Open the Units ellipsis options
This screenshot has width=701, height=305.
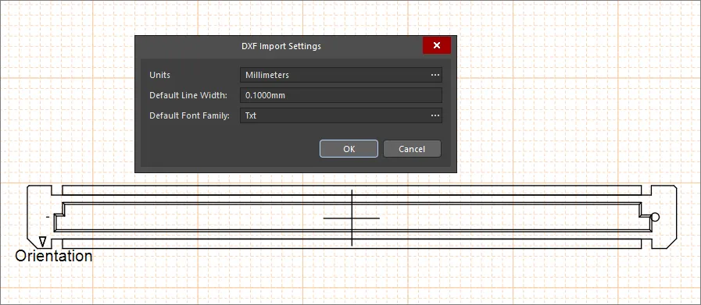point(435,75)
